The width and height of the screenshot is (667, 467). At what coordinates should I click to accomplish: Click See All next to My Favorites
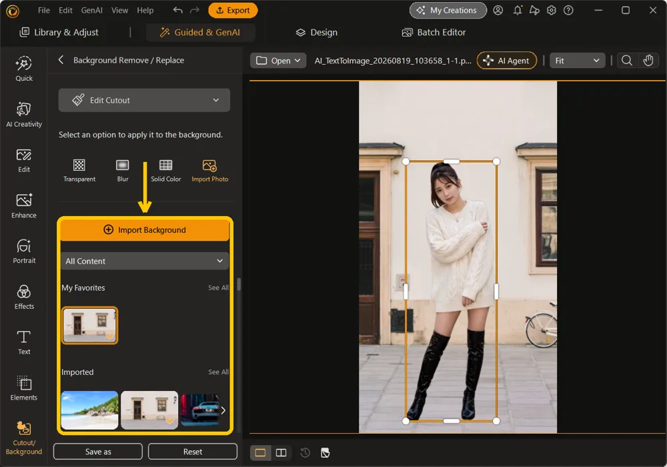click(218, 288)
